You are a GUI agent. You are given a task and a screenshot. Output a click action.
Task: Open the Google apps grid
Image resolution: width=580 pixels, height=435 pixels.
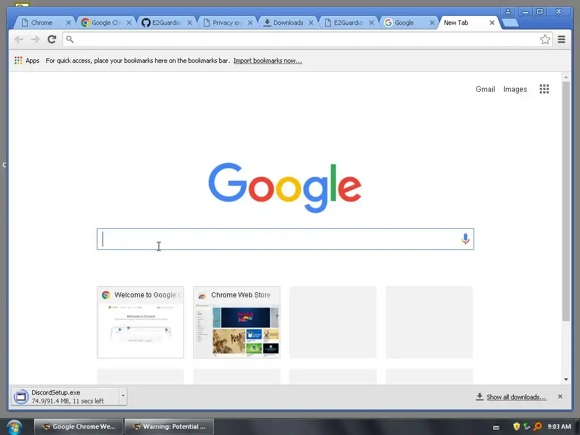(544, 89)
